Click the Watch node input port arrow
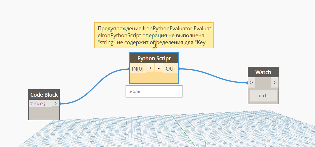Viewport: 315px width, 147px height. pyautogui.click(x=251, y=83)
